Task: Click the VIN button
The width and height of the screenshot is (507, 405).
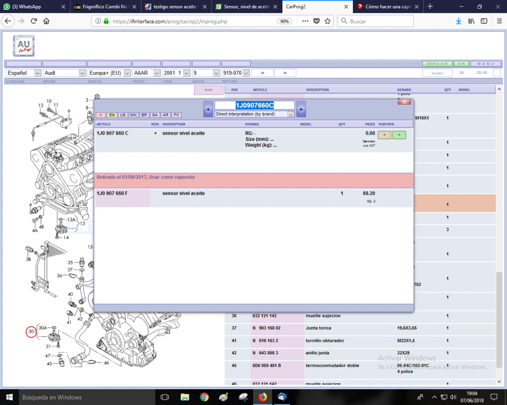Action: pyautogui.click(x=461, y=64)
